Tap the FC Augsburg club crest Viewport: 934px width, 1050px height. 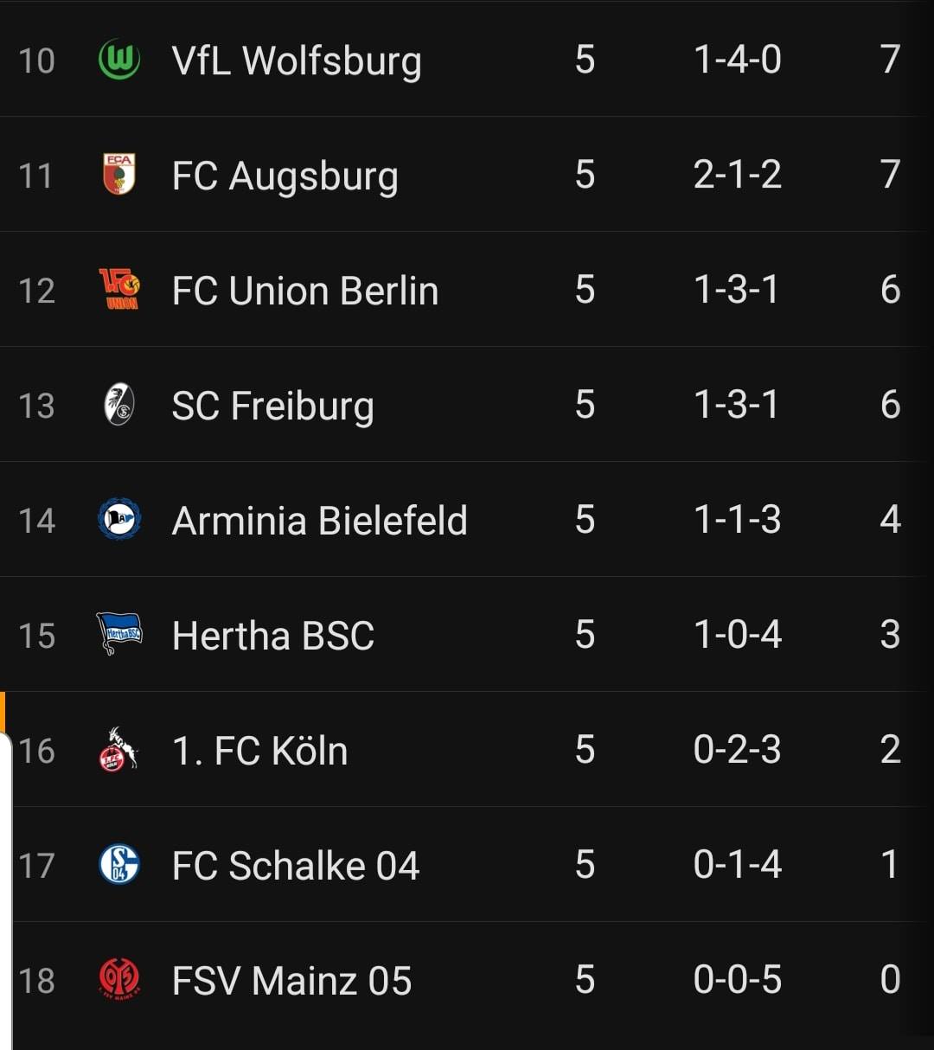pos(119,174)
